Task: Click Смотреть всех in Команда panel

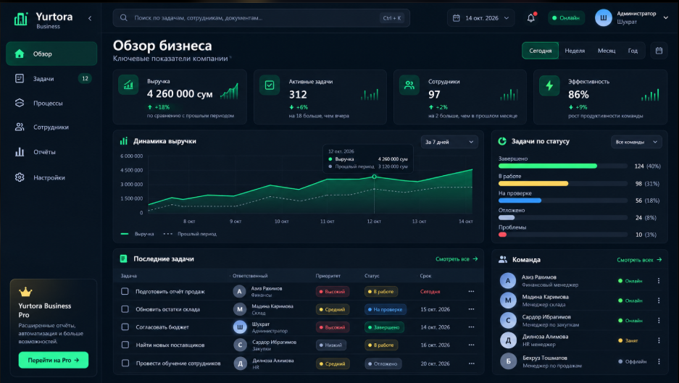Action: tap(639, 260)
